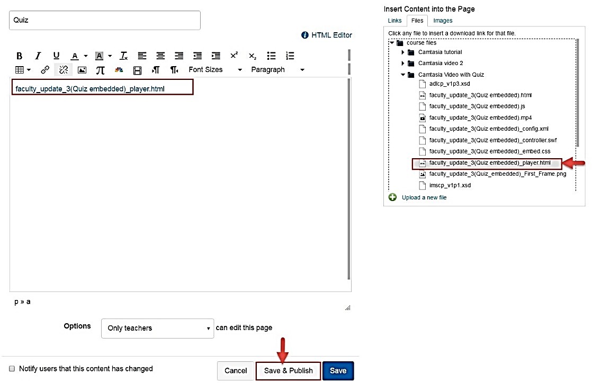
Task: Select faculty_update_3(Quiz embedded).mp4 file
Action: [480, 118]
